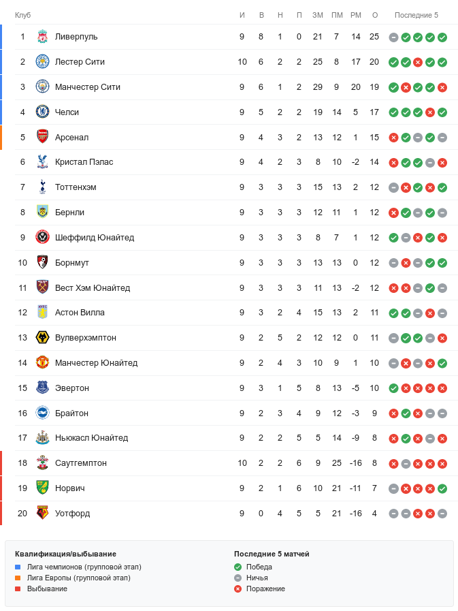Click the Arsenal cannon crest
The height and width of the screenshot is (611, 458).
click(x=42, y=137)
